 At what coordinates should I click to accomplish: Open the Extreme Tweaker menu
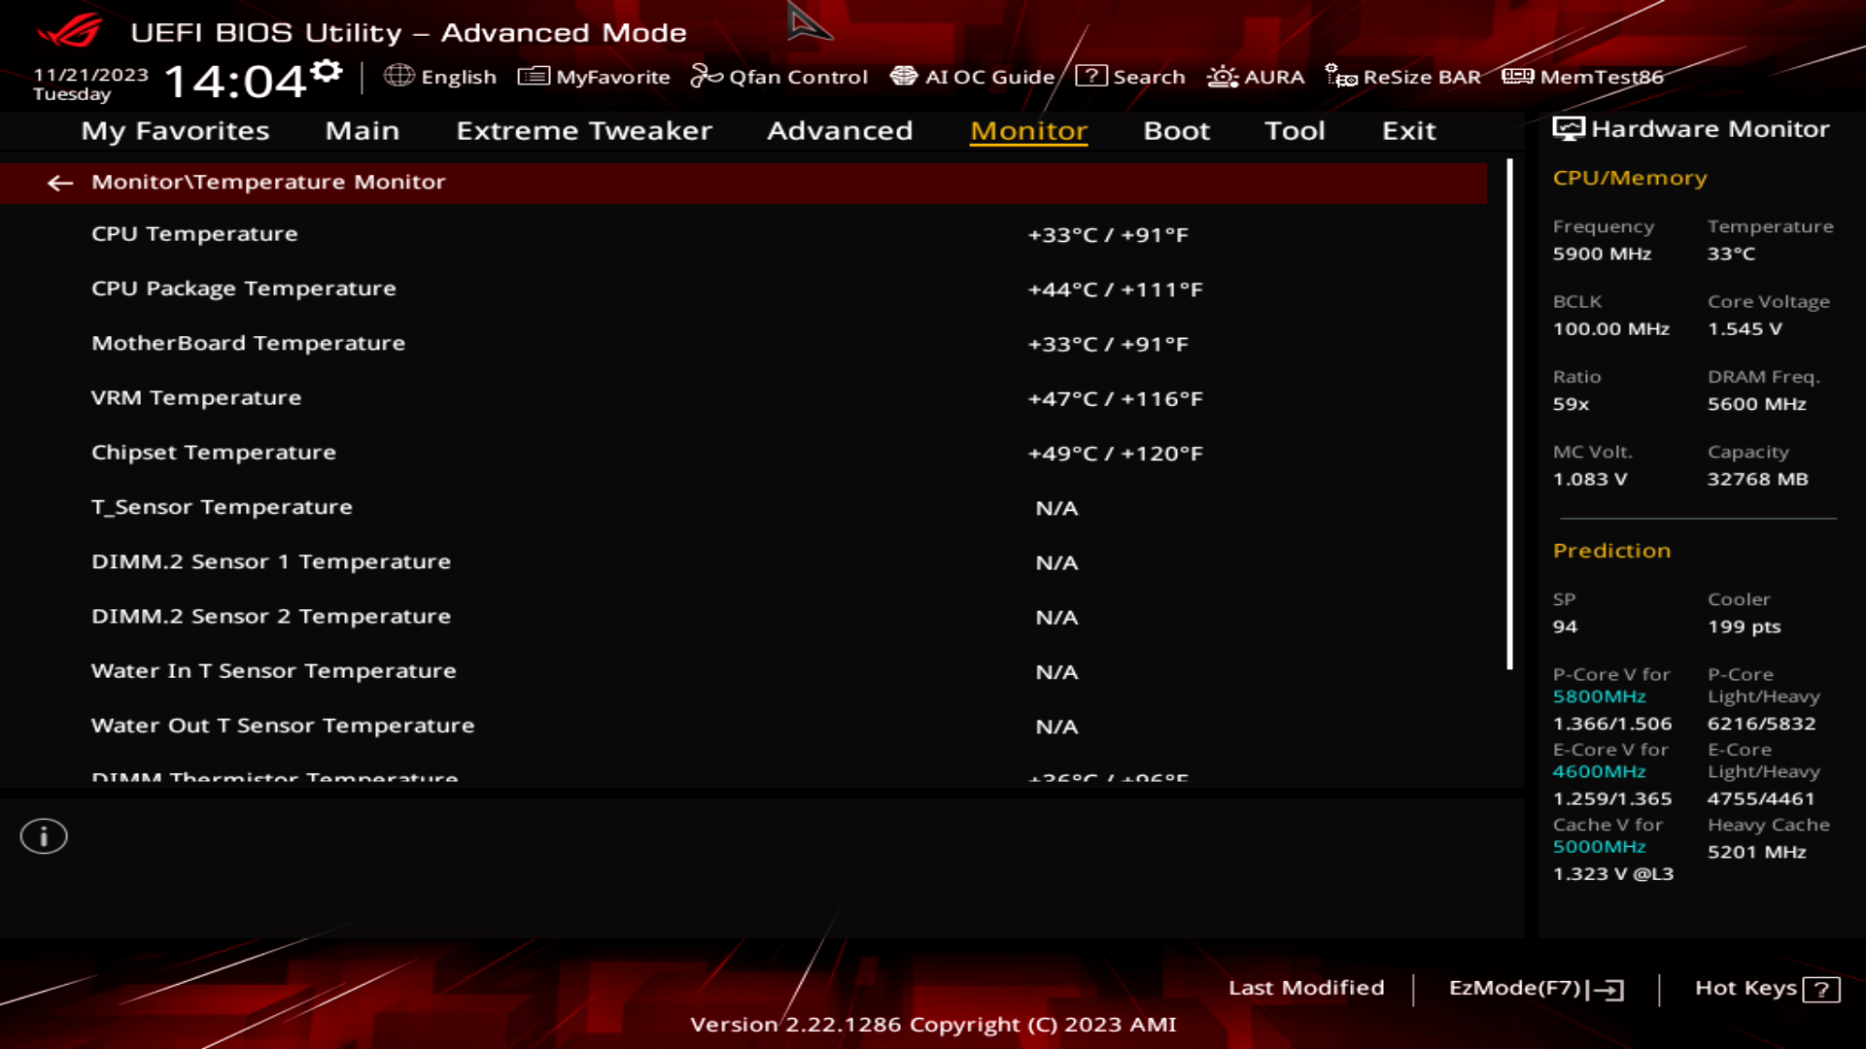tap(583, 131)
